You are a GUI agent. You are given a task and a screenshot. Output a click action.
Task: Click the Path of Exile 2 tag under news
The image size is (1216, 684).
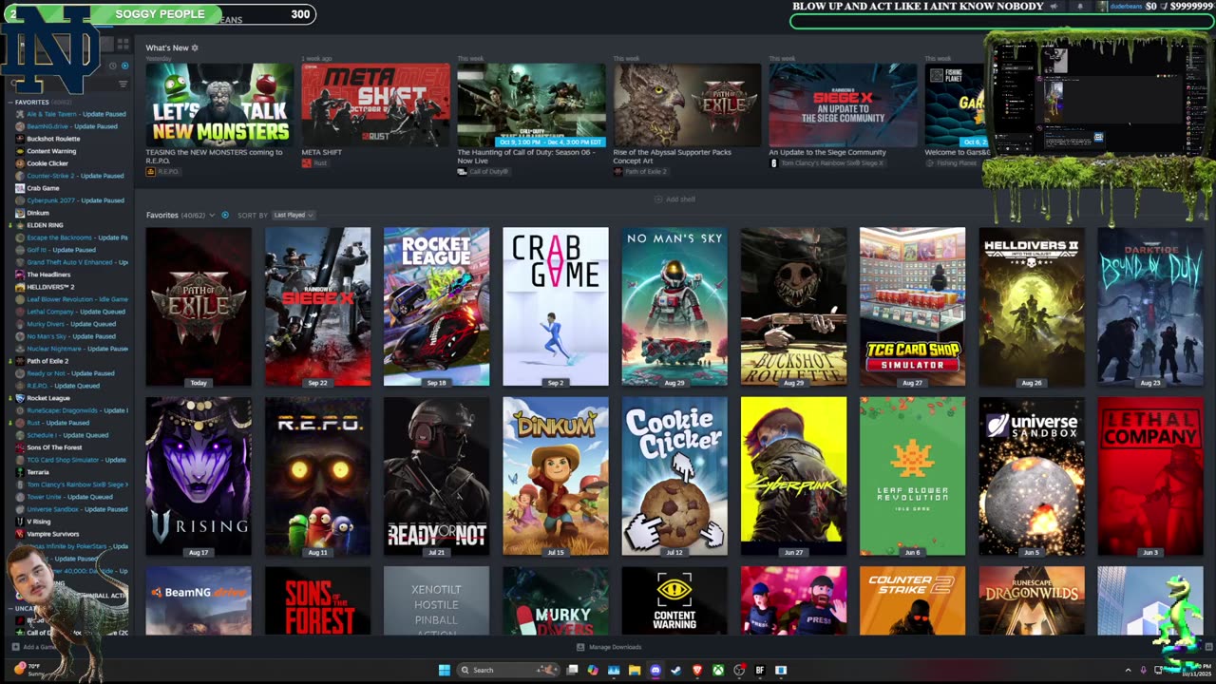[x=640, y=172]
